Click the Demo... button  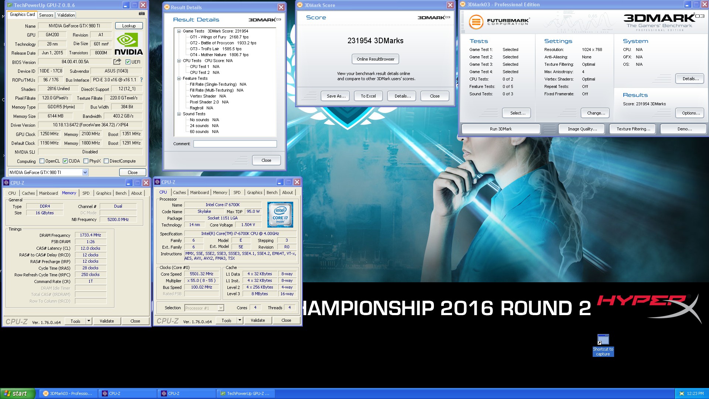click(x=684, y=129)
